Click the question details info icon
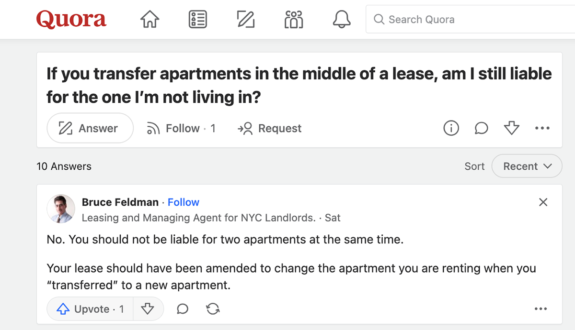The width and height of the screenshot is (575, 330). click(451, 128)
